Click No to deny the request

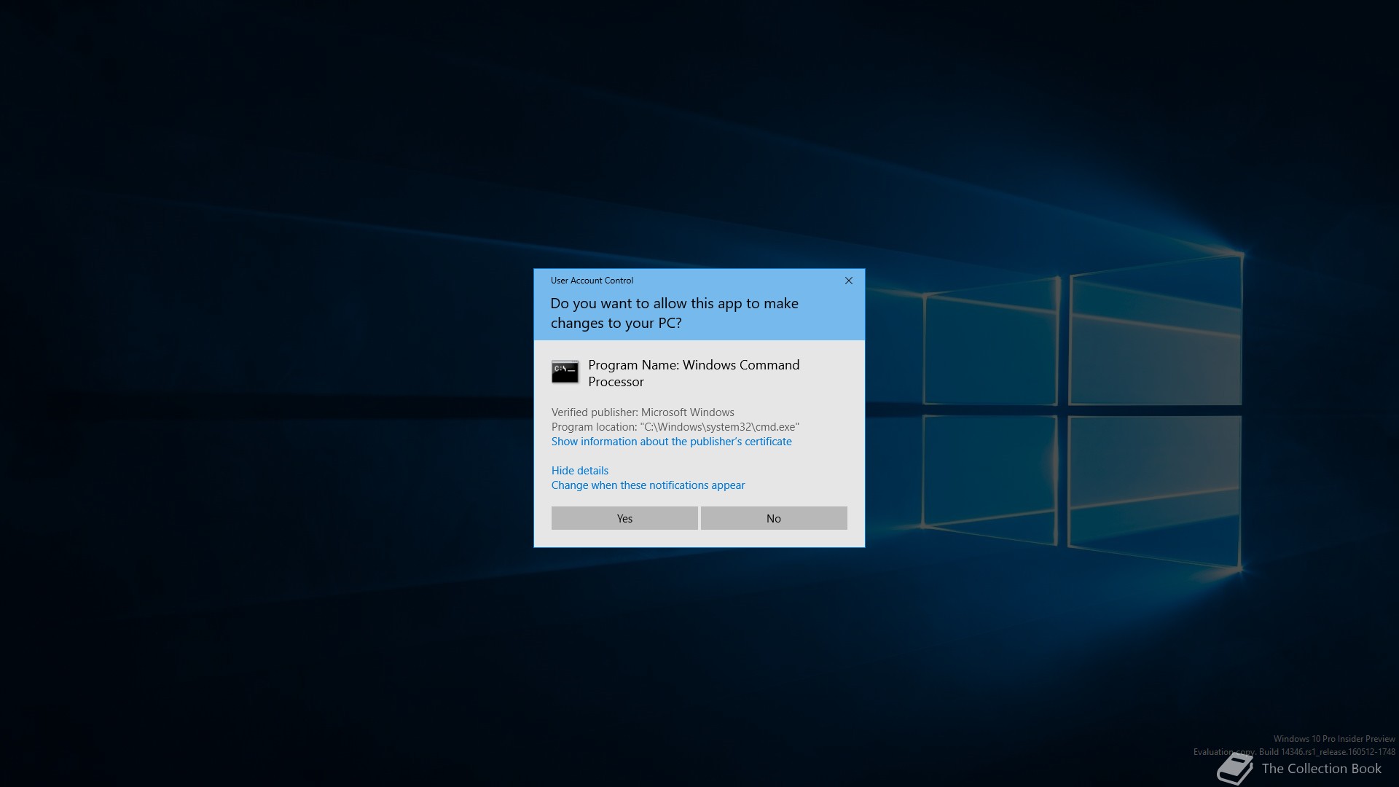(774, 518)
